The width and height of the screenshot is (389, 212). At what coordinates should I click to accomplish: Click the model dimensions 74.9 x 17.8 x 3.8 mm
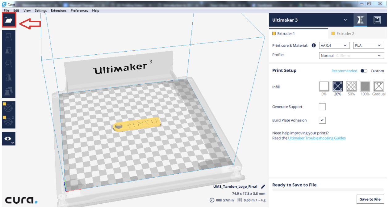(x=249, y=194)
